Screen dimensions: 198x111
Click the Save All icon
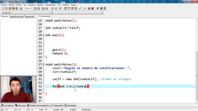click(13, 8)
